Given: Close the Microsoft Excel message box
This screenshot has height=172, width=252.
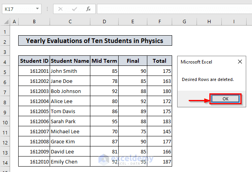Looking at the screenshot, I should click(240, 62).
